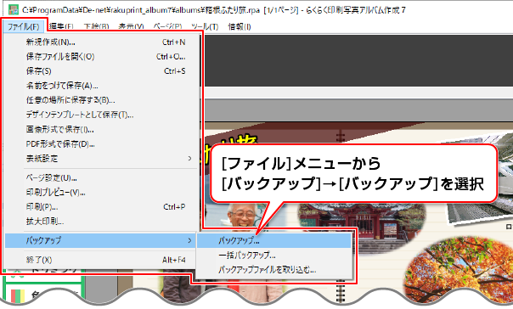This screenshot has width=513, height=309.
Task: Click 画像形式で保存(I)... item
Action: click(x=101, y=130)
